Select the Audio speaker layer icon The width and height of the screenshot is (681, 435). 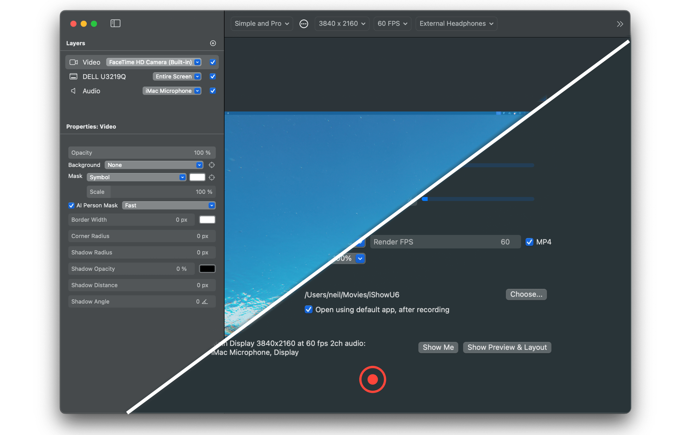(73, 91)
